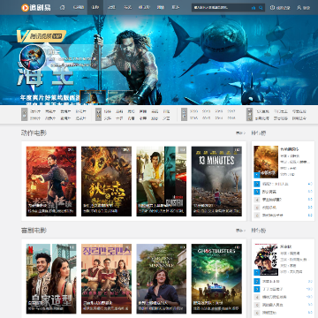Open watch history clock icon in header
This screenshot has width=318, height=318.
pos(272,8)
